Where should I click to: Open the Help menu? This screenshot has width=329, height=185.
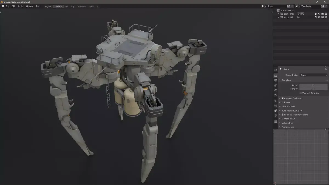[38, 6]
